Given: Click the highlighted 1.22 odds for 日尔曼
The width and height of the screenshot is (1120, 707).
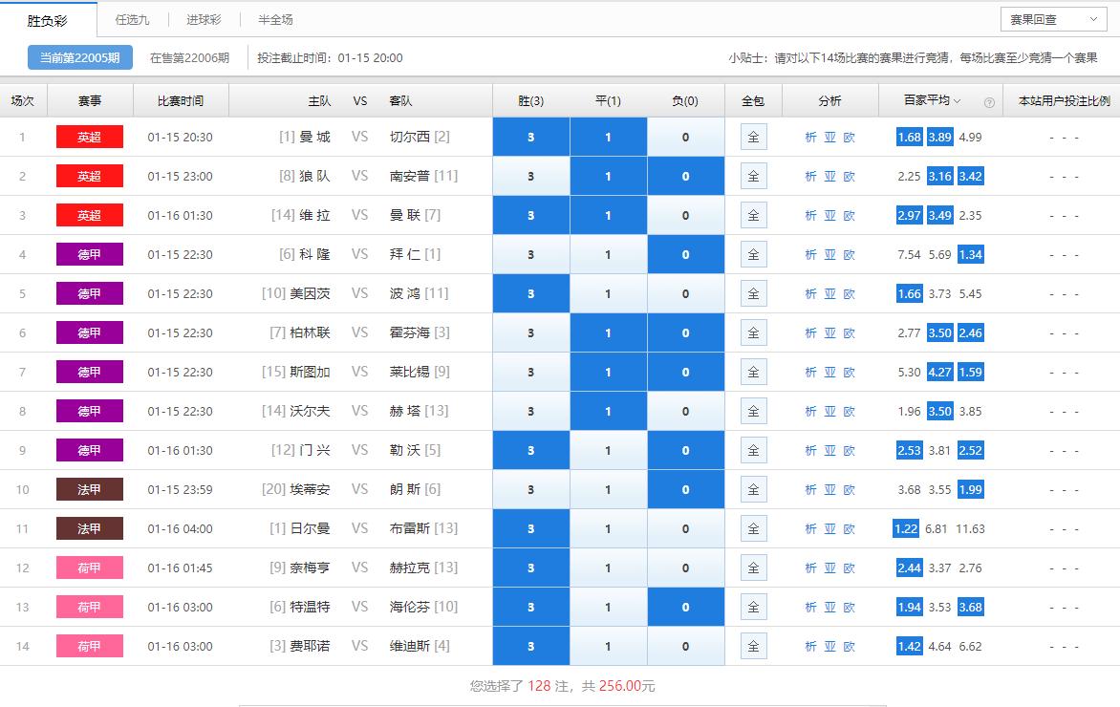Looking at the screenshot, I should point(905,528).
